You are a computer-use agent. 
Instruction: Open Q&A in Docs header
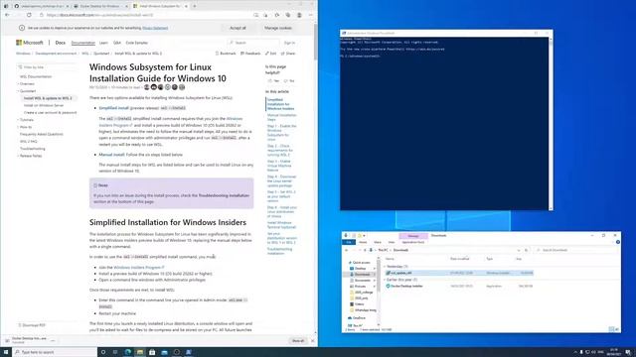[x=117, y=43]
